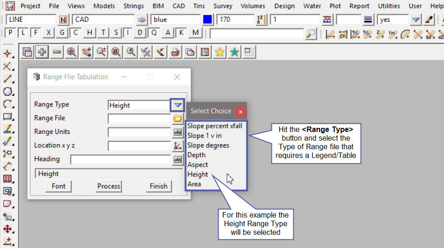Open the Project menu
This screenshot has height=248, width=444.
[31, 6]
